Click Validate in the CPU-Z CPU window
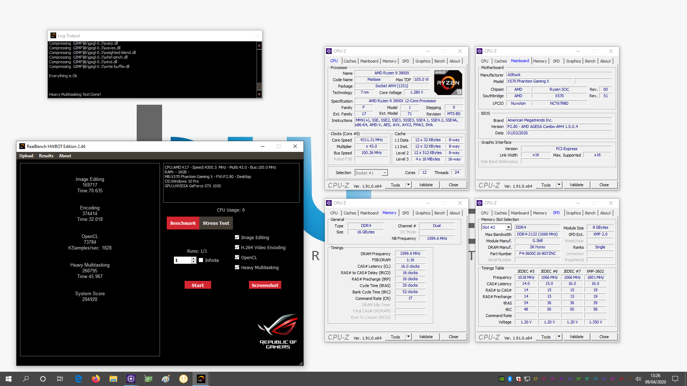The image size is (687, 386). tap(426, 185)
